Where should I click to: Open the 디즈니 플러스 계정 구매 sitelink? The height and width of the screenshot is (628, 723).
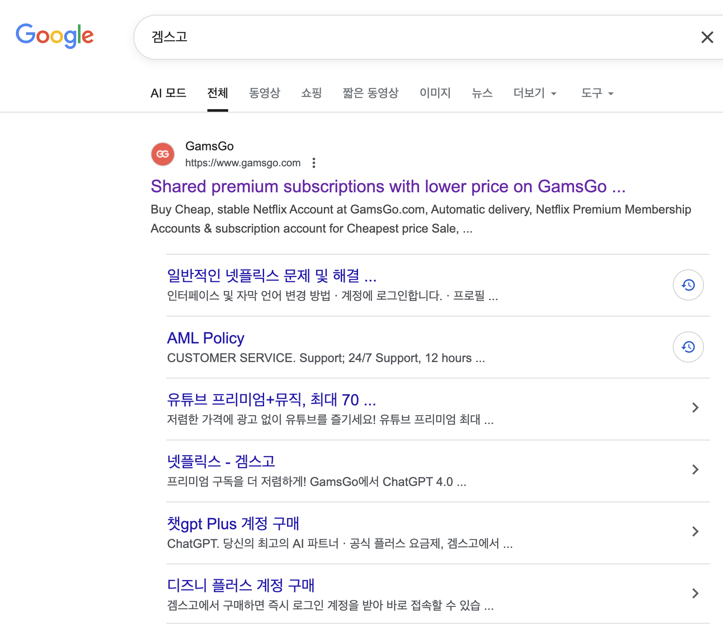tap(241, 586)
